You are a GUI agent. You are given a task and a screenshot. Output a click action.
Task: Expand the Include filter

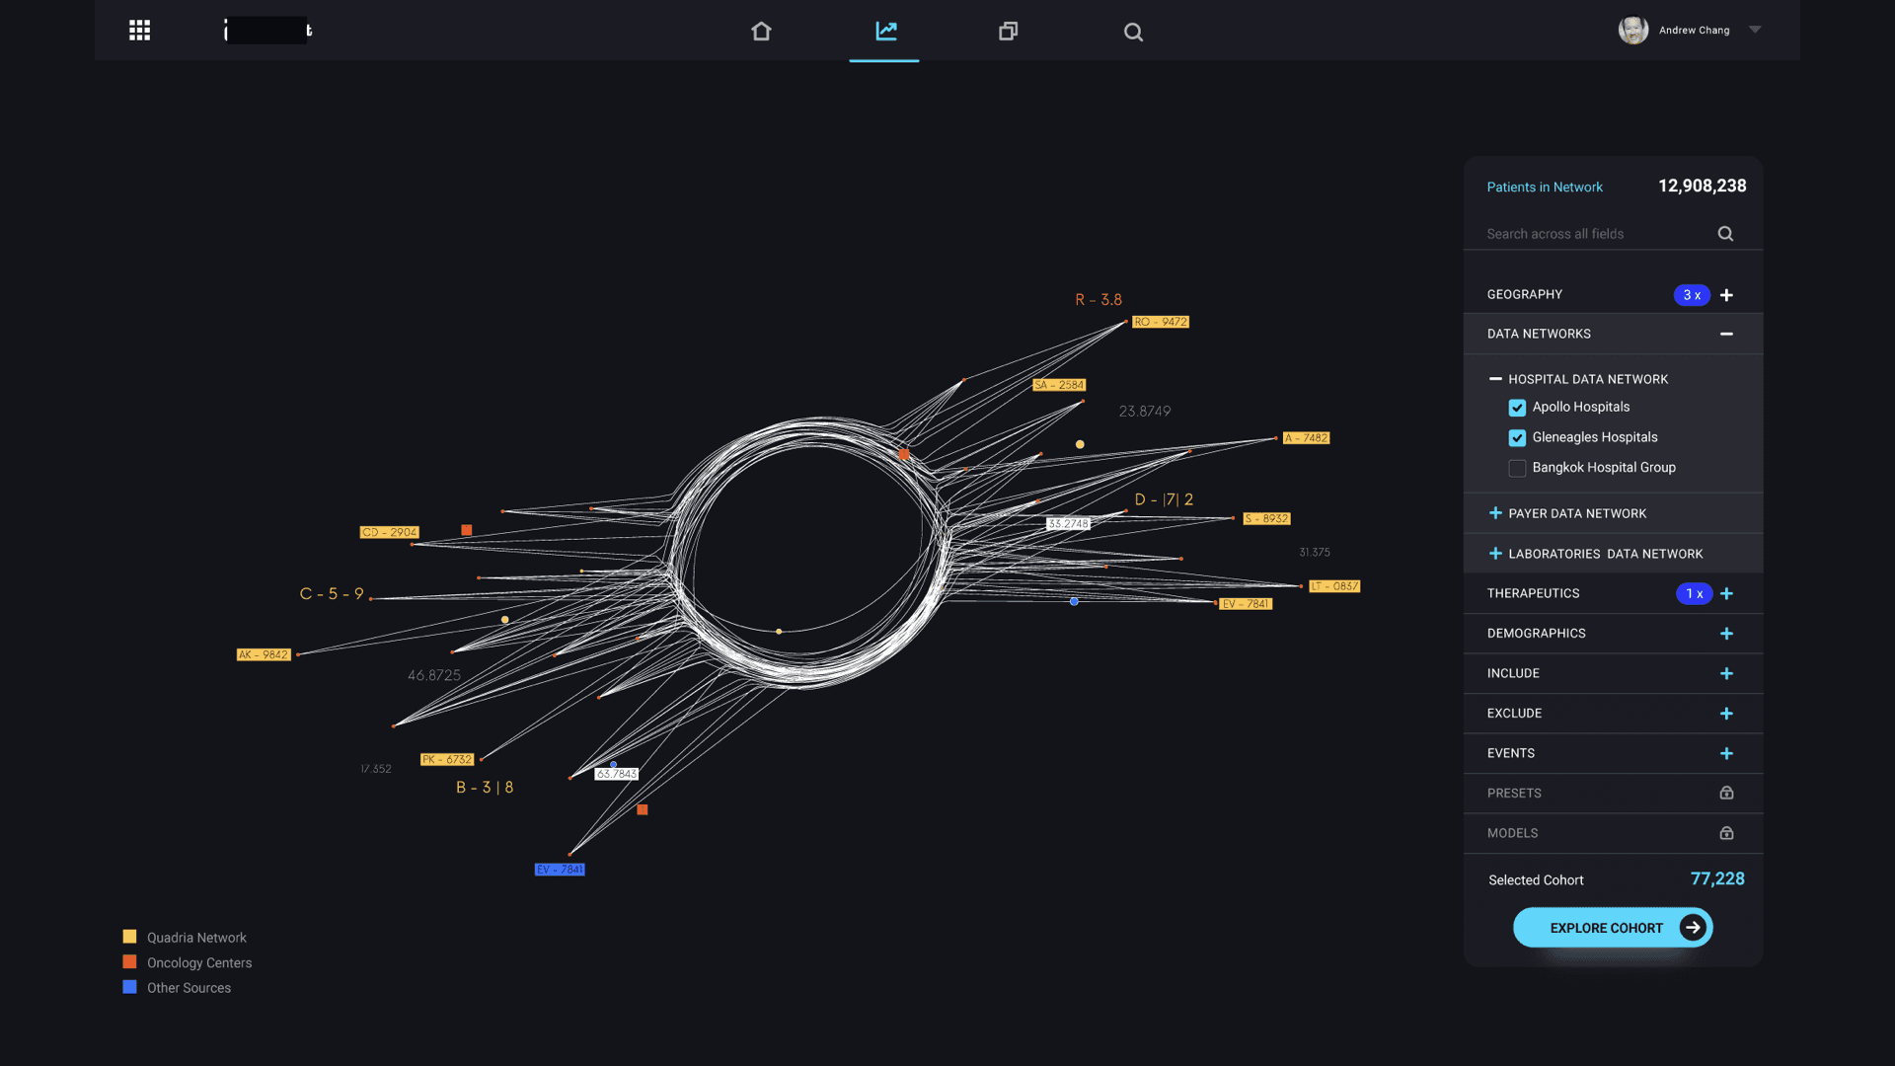[x=1726, y=673]
